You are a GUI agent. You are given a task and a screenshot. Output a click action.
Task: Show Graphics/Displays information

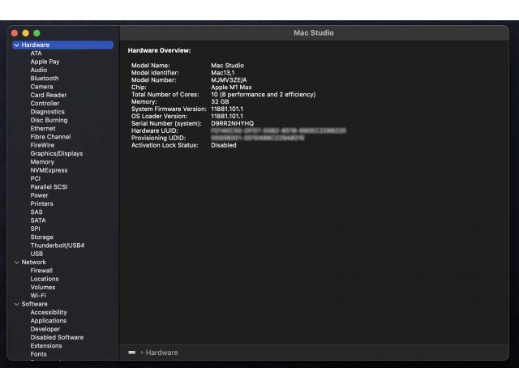pyautogui.click(x=57, y=153)
